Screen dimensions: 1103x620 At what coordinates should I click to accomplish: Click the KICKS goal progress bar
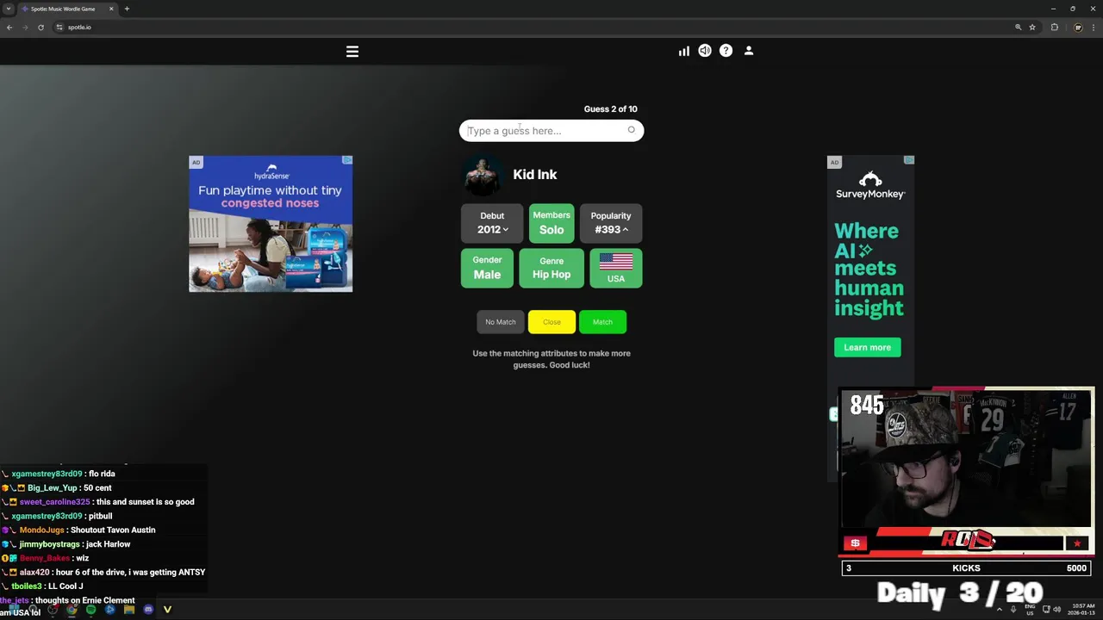(967, 568)
